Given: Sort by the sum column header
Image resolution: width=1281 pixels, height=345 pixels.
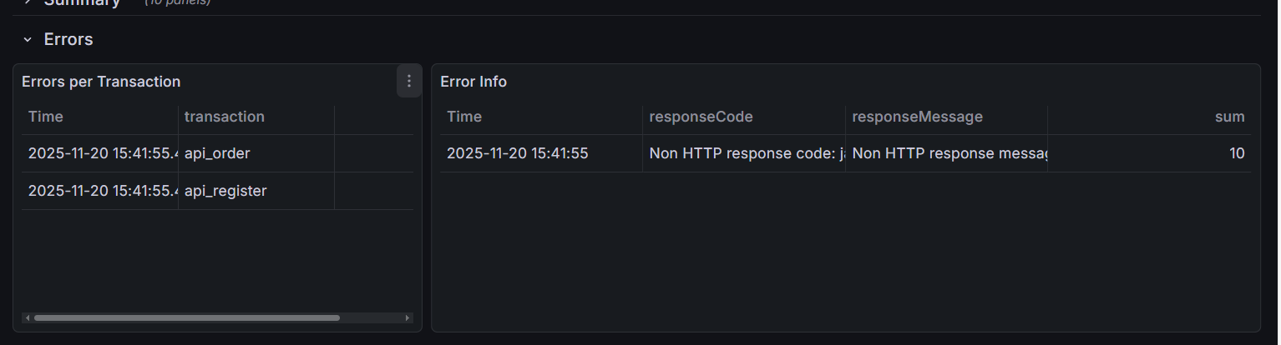Looking at the screenshot, I should click(x=1229, y=117).
